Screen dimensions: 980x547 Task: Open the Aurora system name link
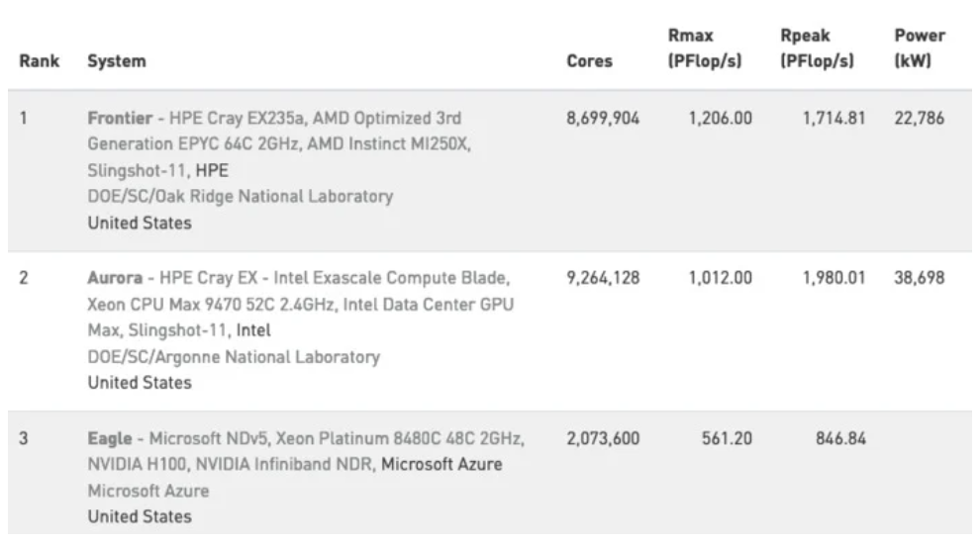pyautogui.click(x=114, y=279)
